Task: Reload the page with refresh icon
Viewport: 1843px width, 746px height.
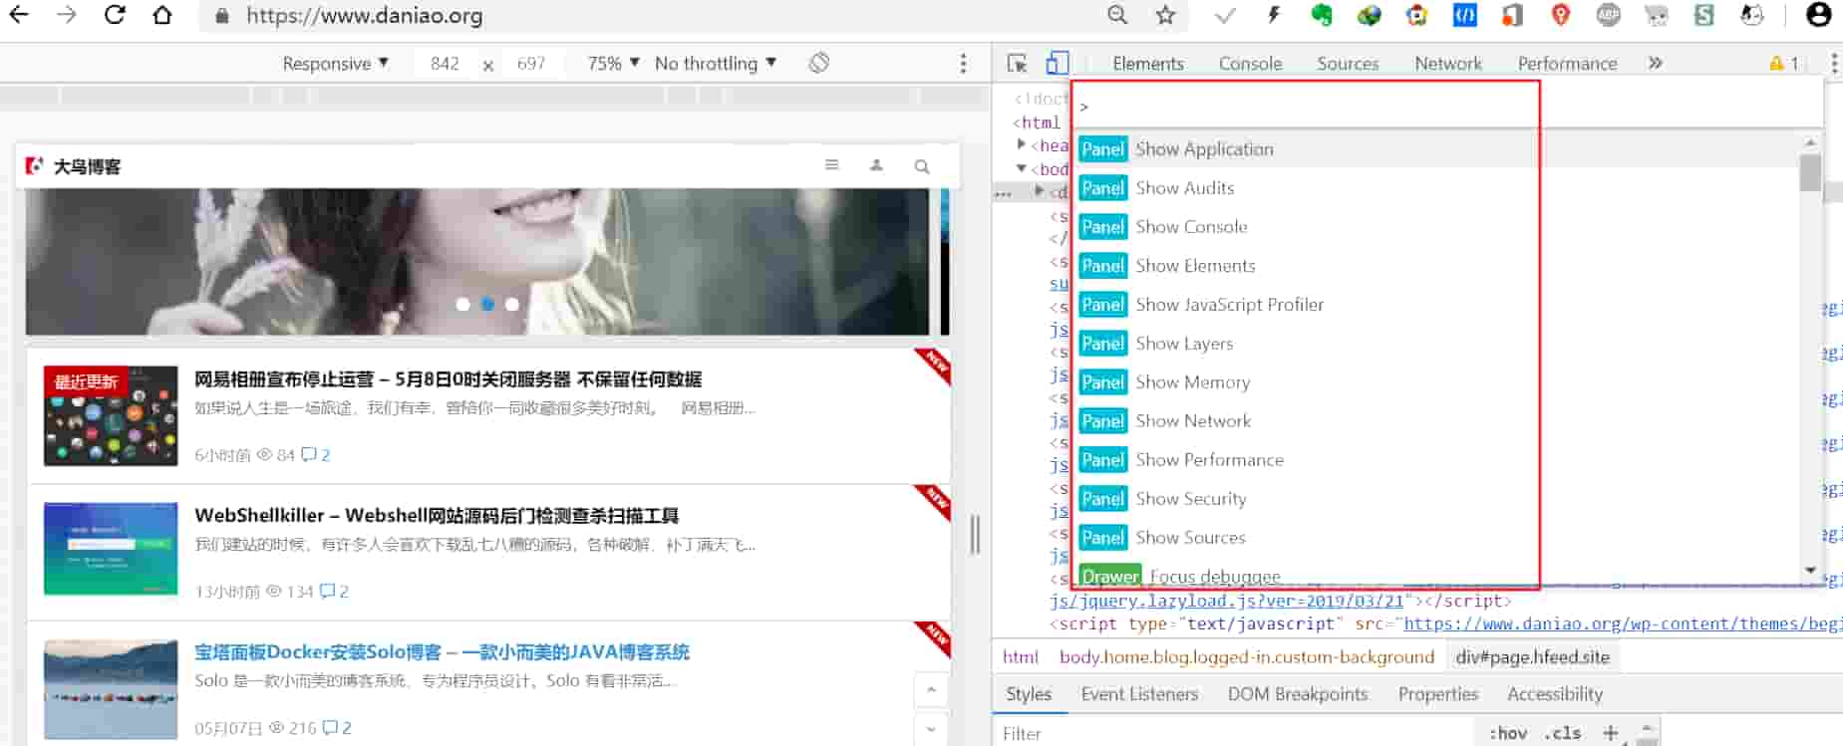Action: point(115,15)
